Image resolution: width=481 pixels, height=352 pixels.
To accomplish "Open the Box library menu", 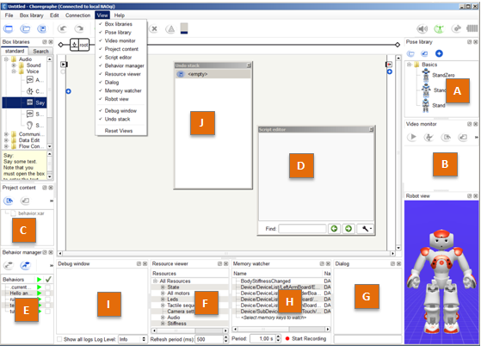I will pyautogui.click(x=31, y=15).
